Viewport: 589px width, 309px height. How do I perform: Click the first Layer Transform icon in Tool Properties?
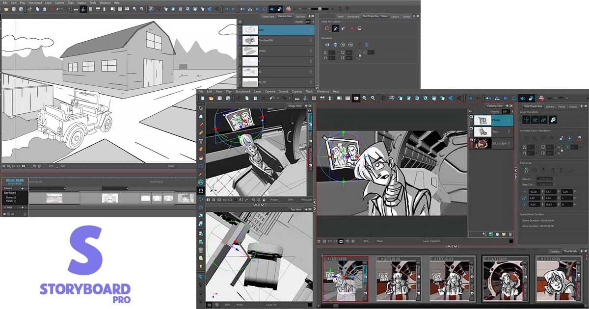tap(526, 120)
